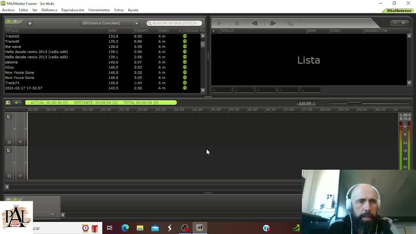The image size is (416, 234).
Task: Switch library to waveform view
Action: point(15,21)
